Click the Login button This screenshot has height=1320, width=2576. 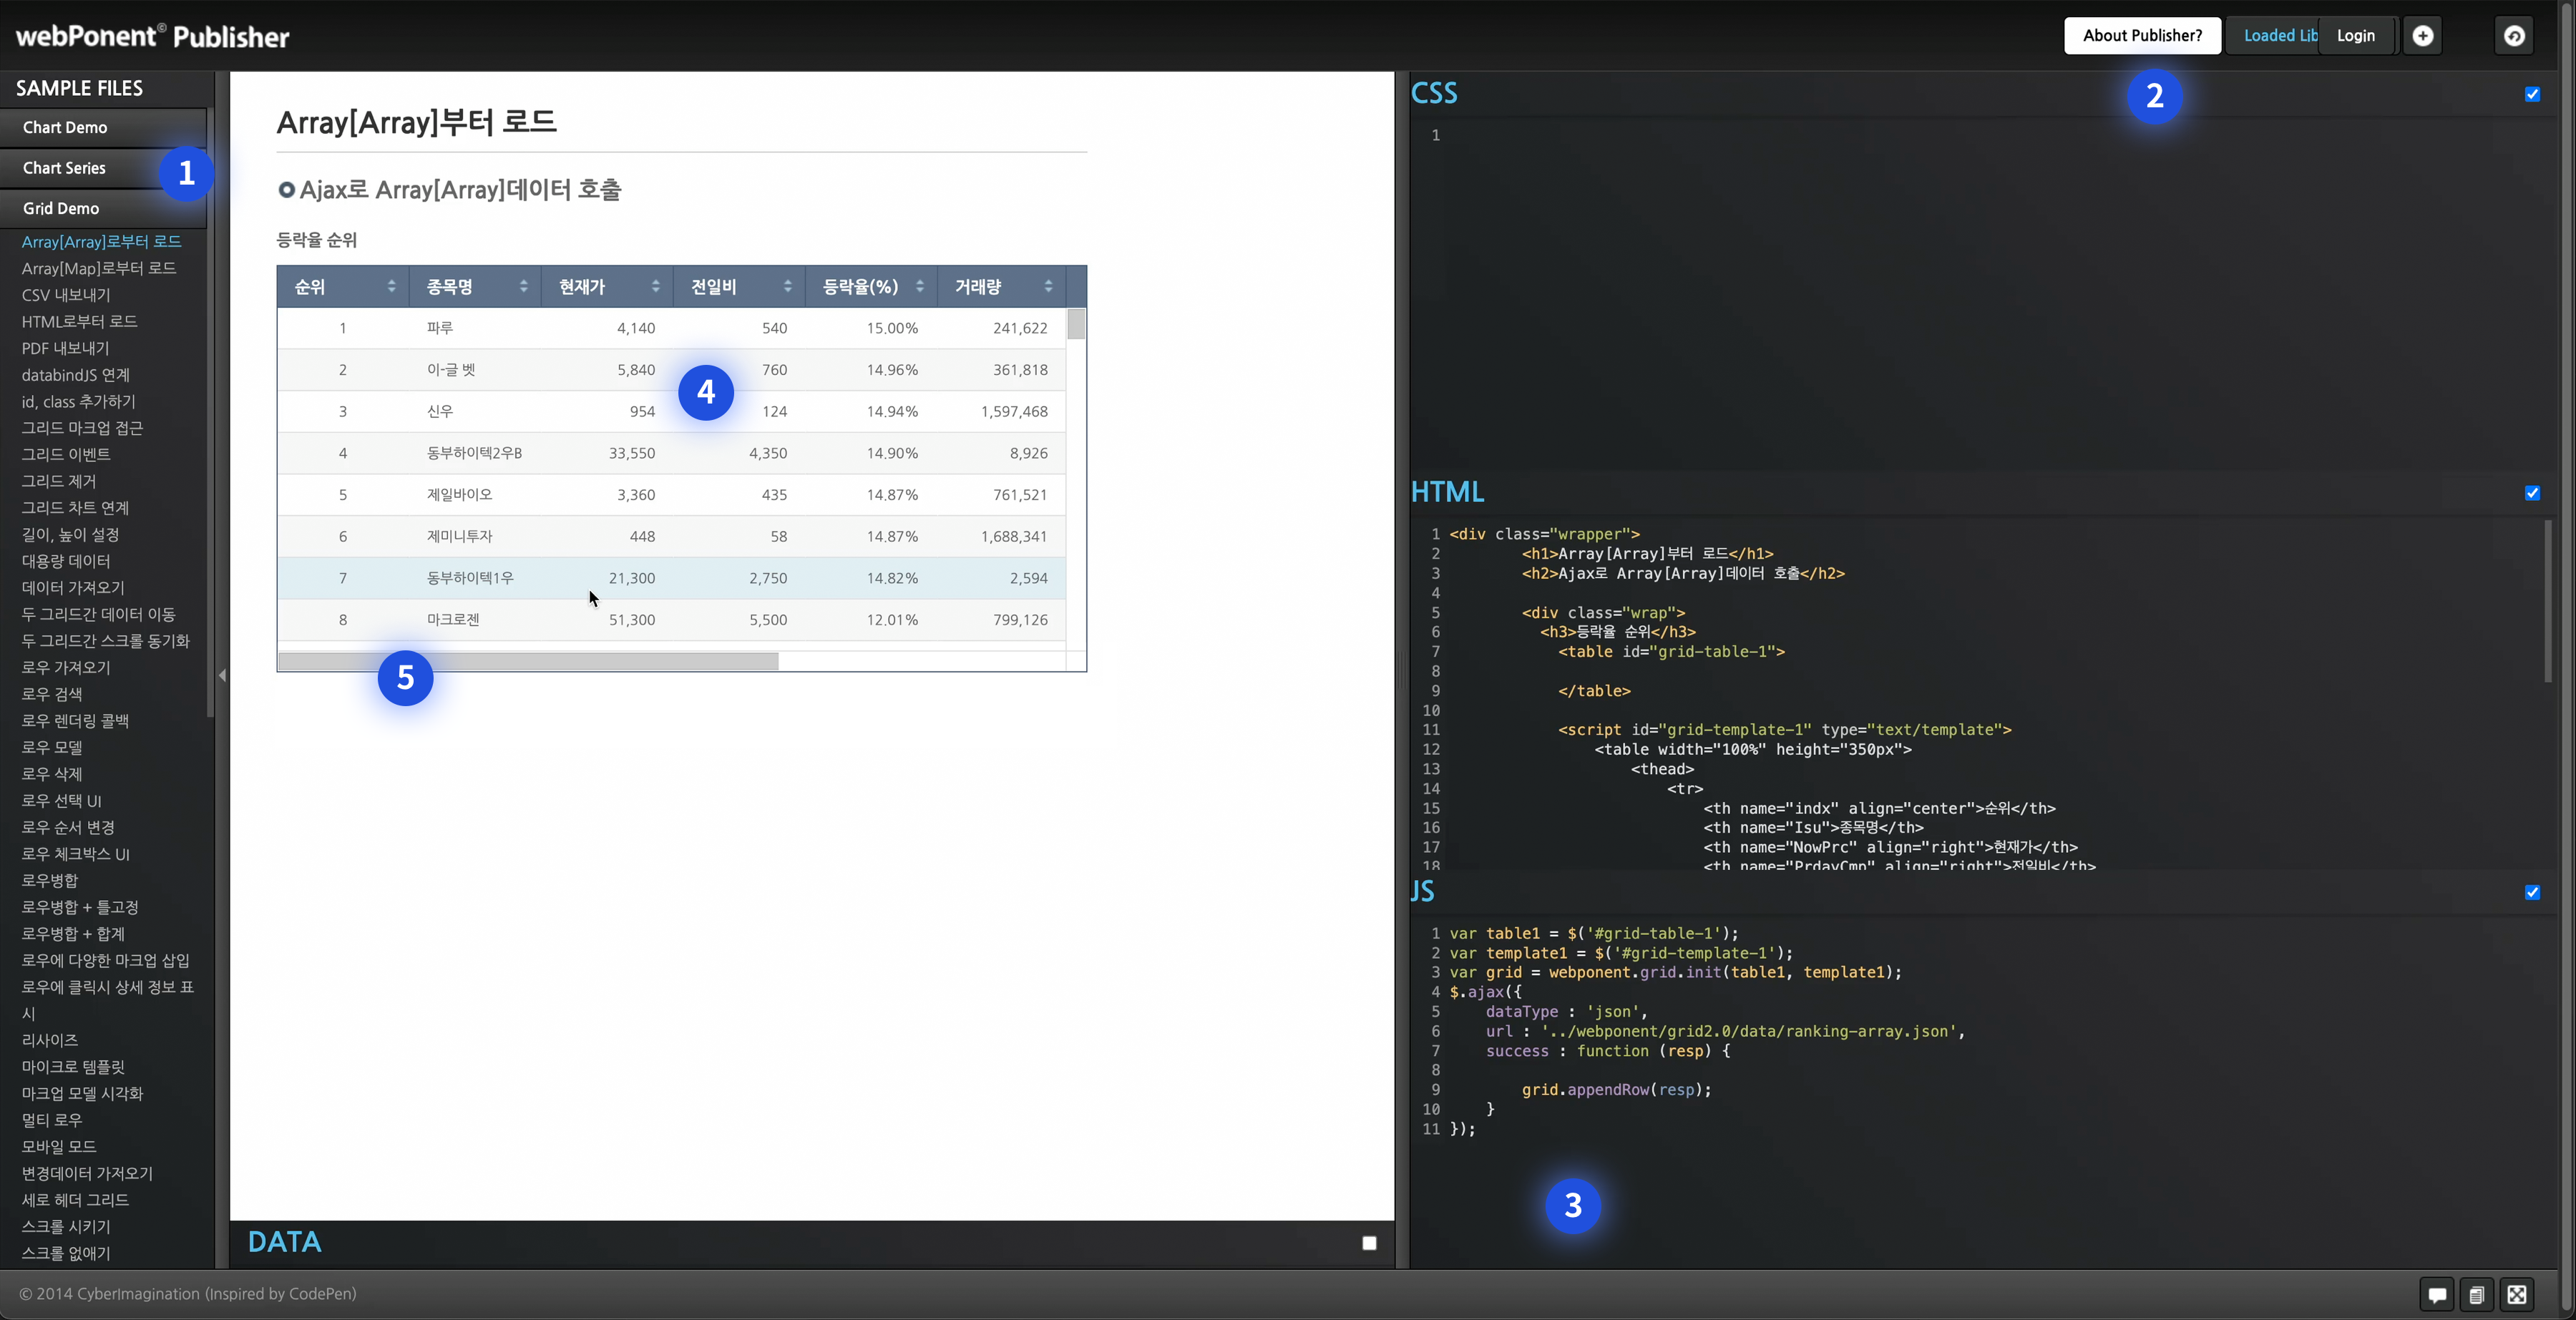click(2355, 36)
